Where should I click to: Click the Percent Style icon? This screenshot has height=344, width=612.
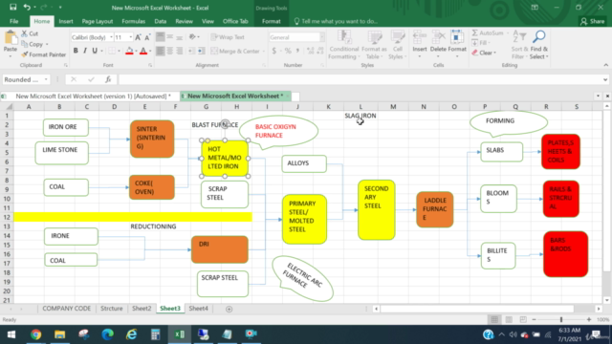(x=288, y=51)
